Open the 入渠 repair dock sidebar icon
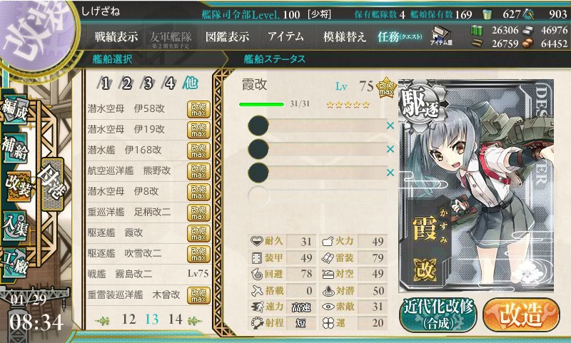 pos(15,225)
